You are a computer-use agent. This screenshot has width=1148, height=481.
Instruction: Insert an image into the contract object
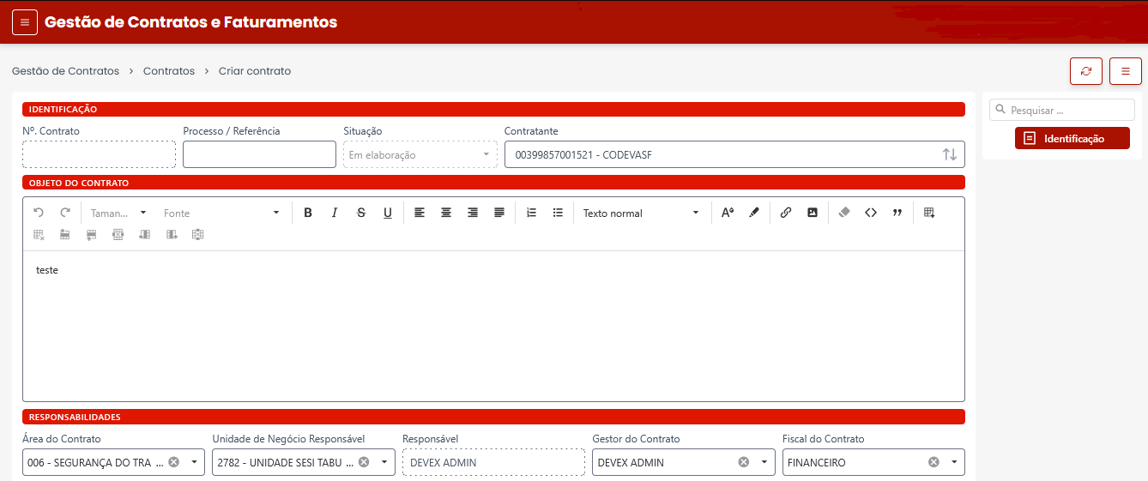[813, 213]
